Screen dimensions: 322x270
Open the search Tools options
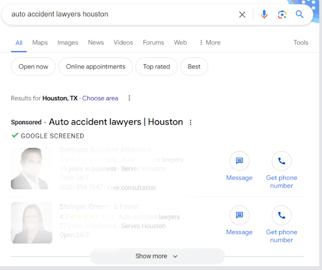coord(301,43)
